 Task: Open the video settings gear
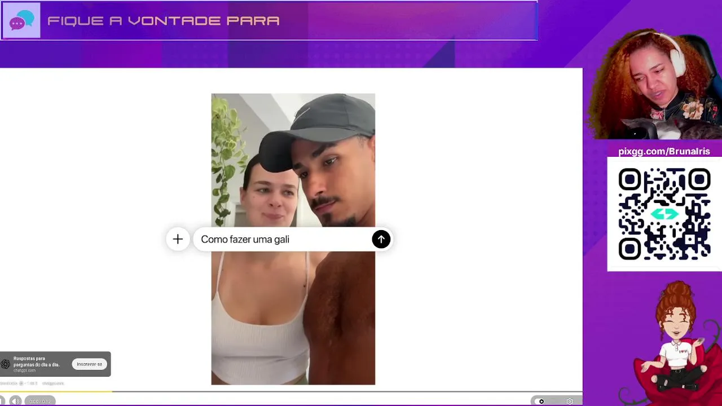click(x=570, y=401)
